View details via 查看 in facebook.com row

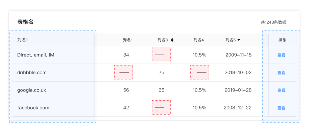(x=281, y=108)
